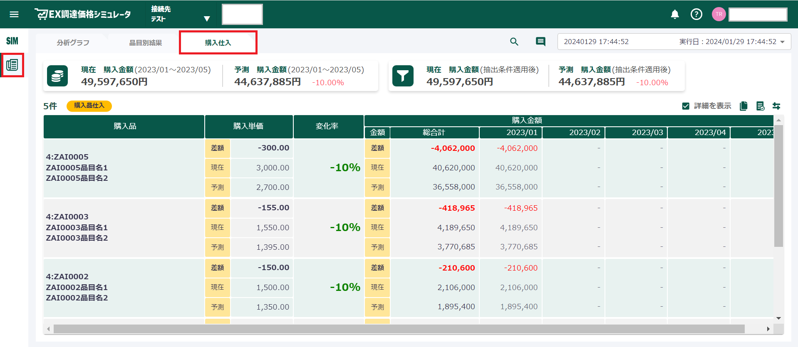Open the column settings sliders icon

tap(776, 106)
